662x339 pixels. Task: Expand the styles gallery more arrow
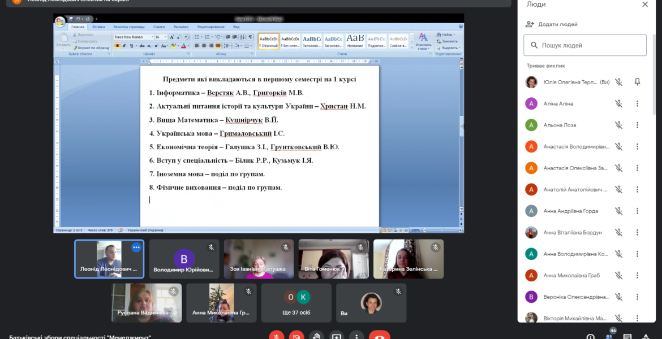point(412,47)
